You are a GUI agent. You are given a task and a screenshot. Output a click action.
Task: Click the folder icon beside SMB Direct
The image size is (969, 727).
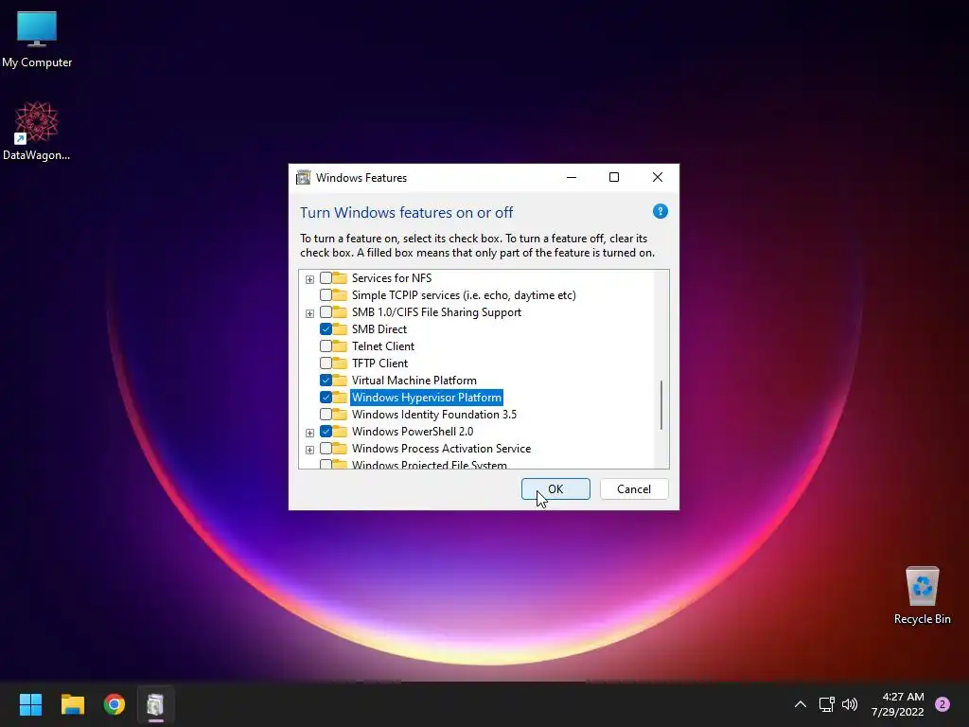(x=340, y=328)
